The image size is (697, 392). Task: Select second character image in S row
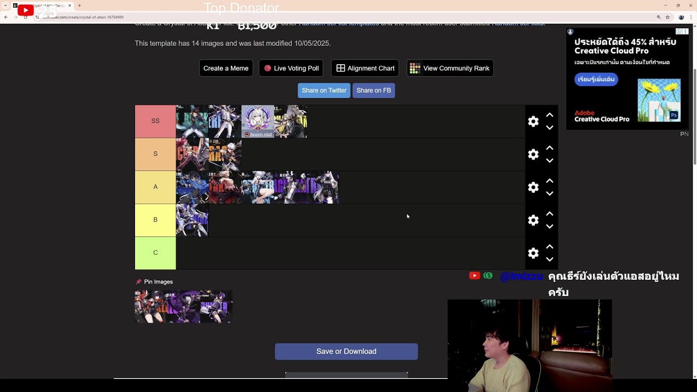(x=225, y=155)
